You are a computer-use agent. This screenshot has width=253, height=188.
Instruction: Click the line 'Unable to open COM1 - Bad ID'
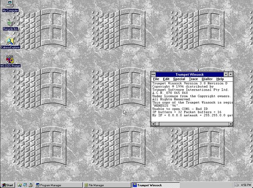[x=180, y=109]
